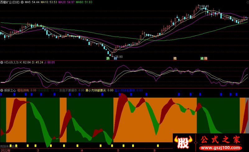Select the MA60: 51.93 label
249x152 pixels.
[84, 2]
